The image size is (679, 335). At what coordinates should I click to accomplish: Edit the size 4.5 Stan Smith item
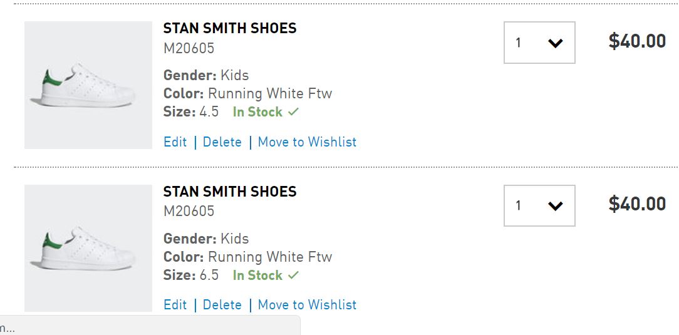(175, 142)
